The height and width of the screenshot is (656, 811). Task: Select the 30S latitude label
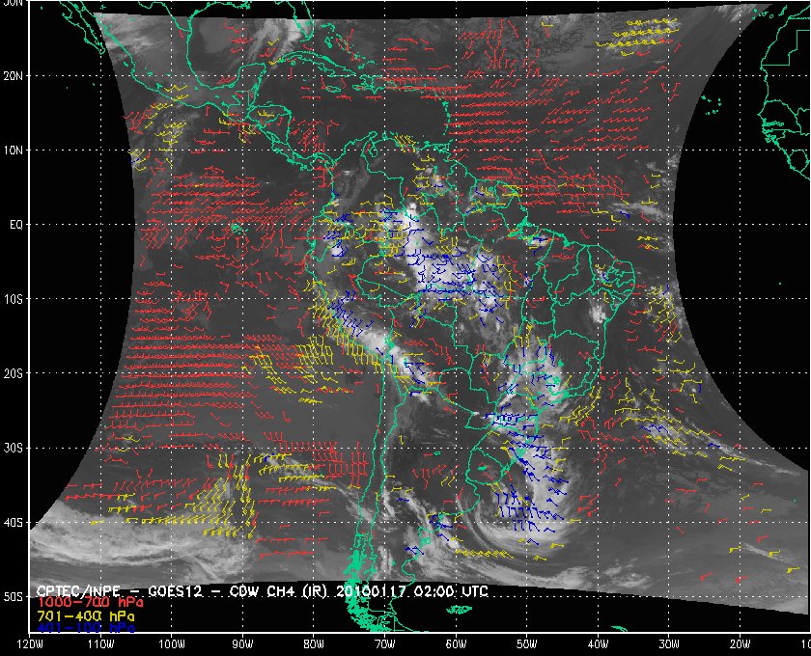pyautogui.click(x=14, y=449)
